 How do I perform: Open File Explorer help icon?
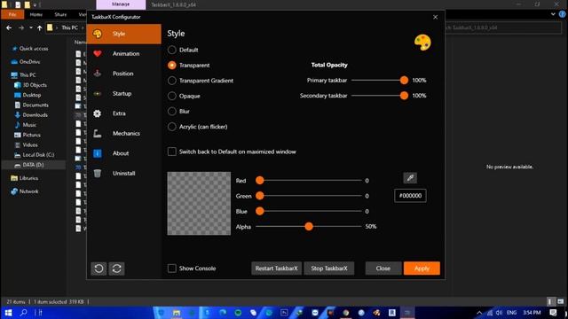click(562, 14)
